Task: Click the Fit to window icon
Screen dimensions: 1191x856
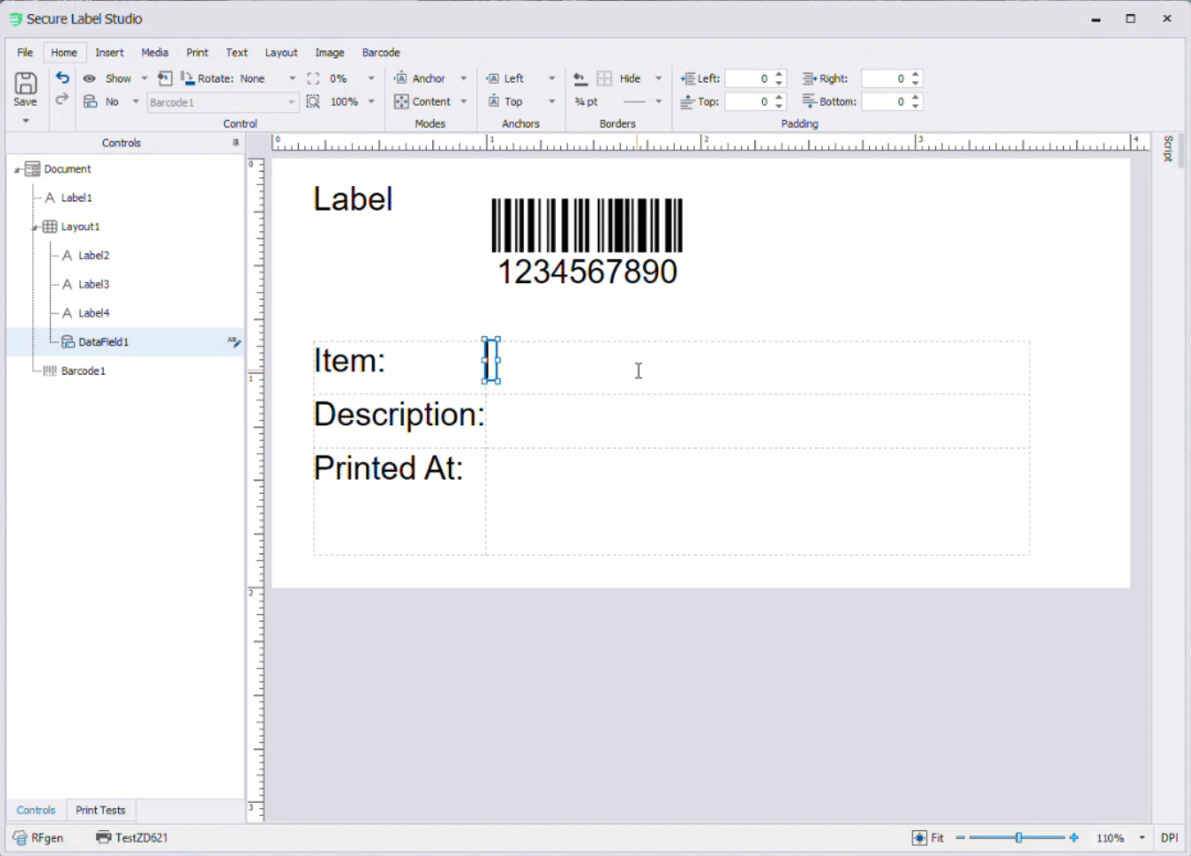Action: (x=920, y=837)
